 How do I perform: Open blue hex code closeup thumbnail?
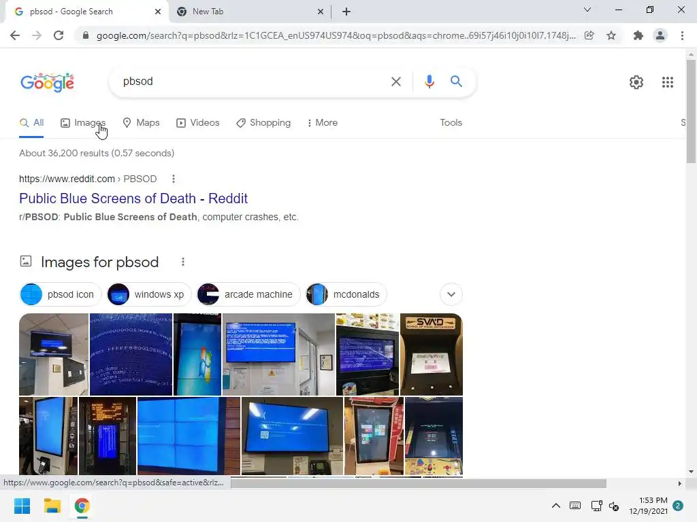[x=131, y=354]
